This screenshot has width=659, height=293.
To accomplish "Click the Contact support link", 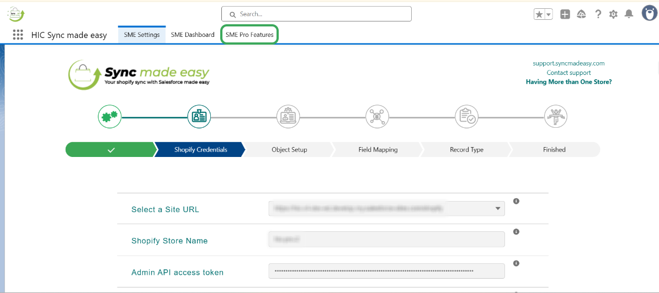I will click(568, 73).
